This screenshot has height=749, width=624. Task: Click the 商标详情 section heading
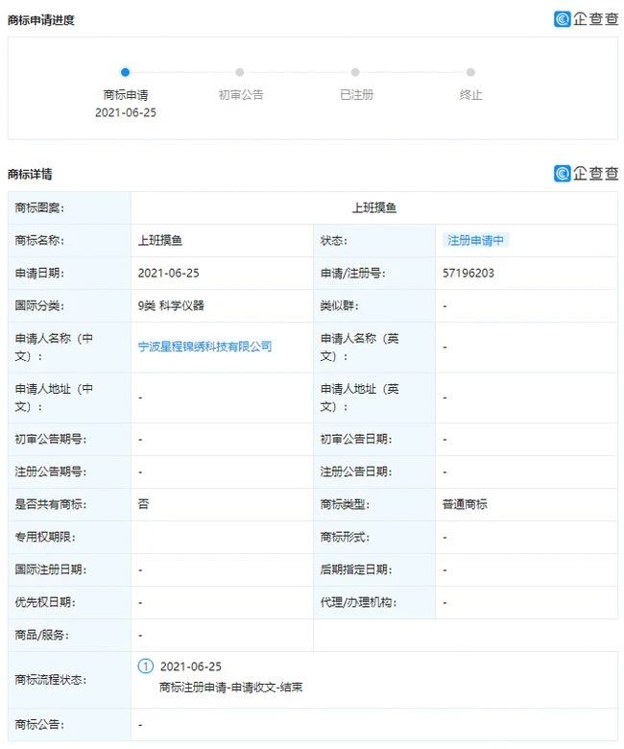(x=30, y=175)
